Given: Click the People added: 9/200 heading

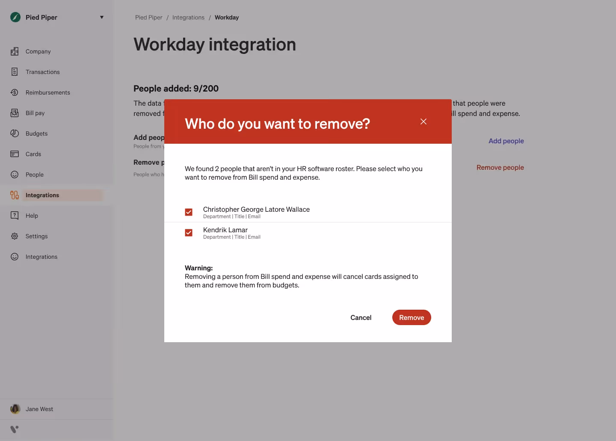Looking at the screenshot, I should click(176, 89).
